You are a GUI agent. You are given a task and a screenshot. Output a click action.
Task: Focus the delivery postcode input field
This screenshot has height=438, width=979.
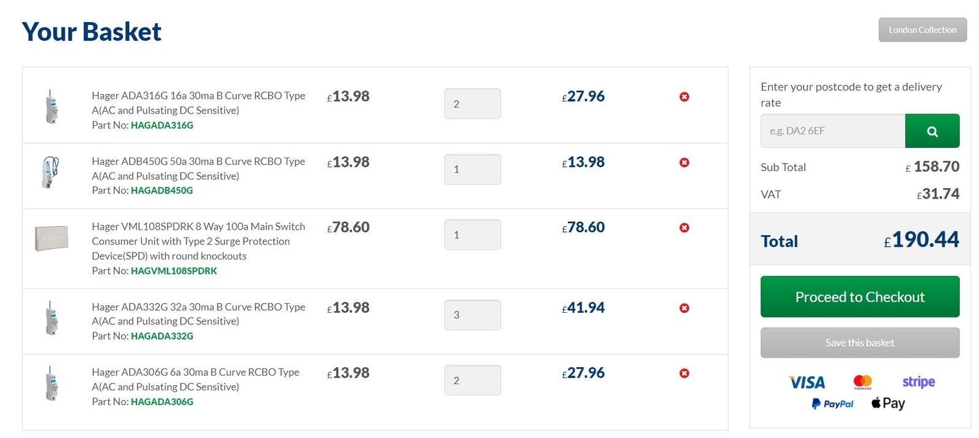pyautogui.click(x=832, y=131)
